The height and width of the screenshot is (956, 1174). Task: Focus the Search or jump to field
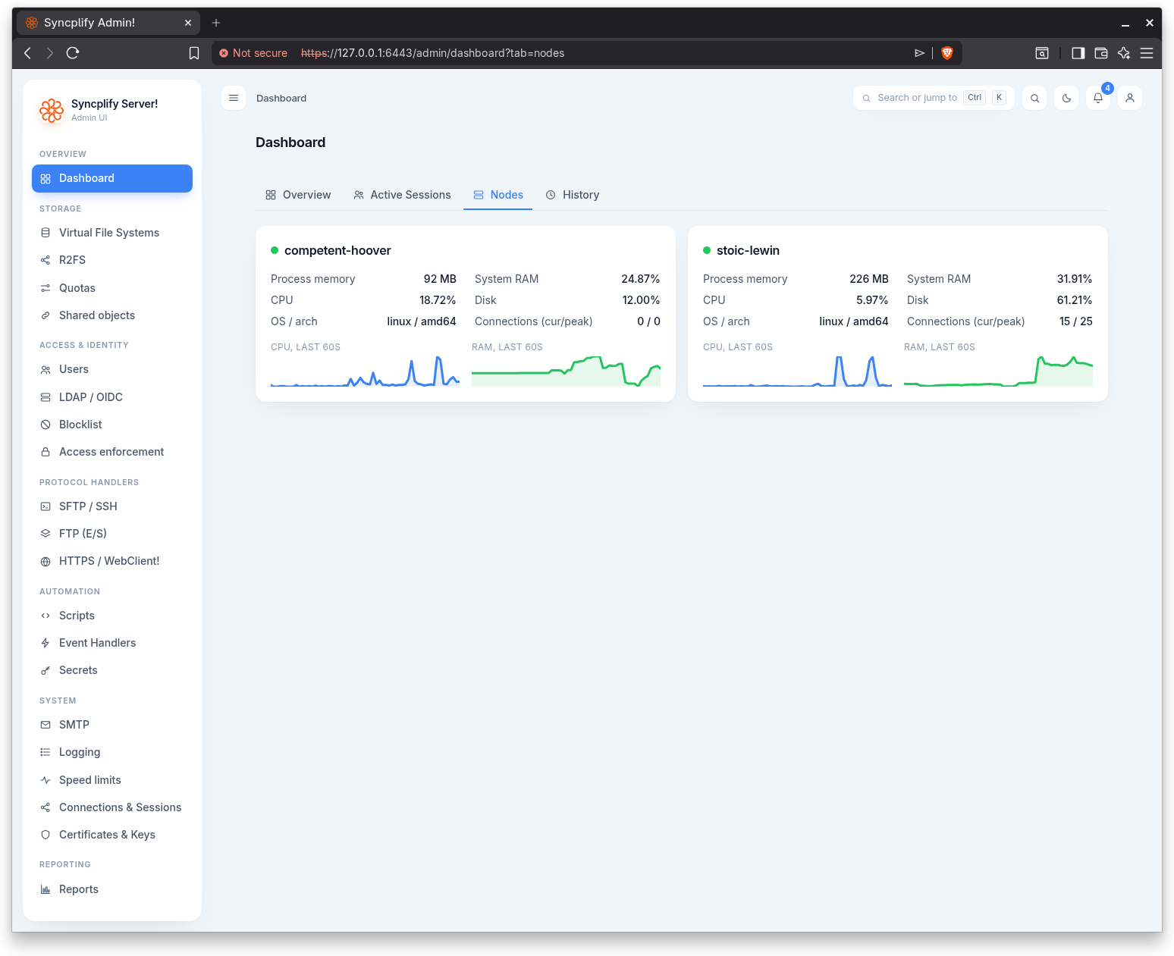(x=934, y=98)
